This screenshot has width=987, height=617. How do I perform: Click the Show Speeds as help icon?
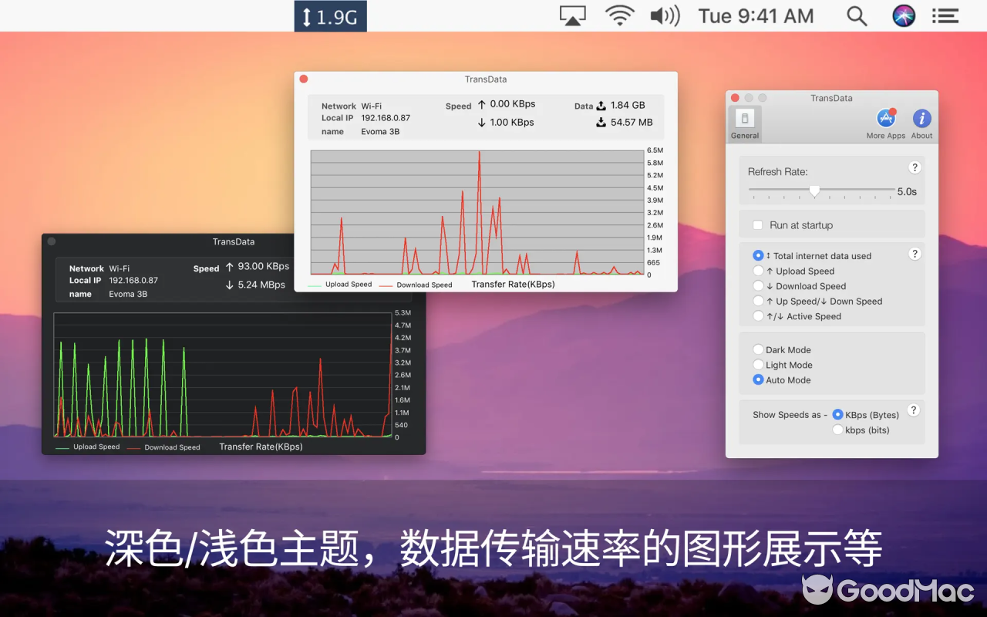[x=915, y=410]
